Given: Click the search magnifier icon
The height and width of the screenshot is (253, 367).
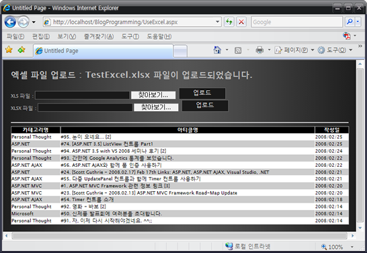Looking at the screenshot, I should [x=350, y=22].
